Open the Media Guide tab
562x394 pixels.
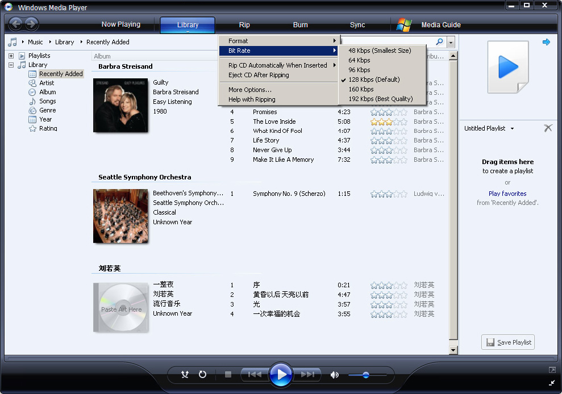tap(441, 25)
